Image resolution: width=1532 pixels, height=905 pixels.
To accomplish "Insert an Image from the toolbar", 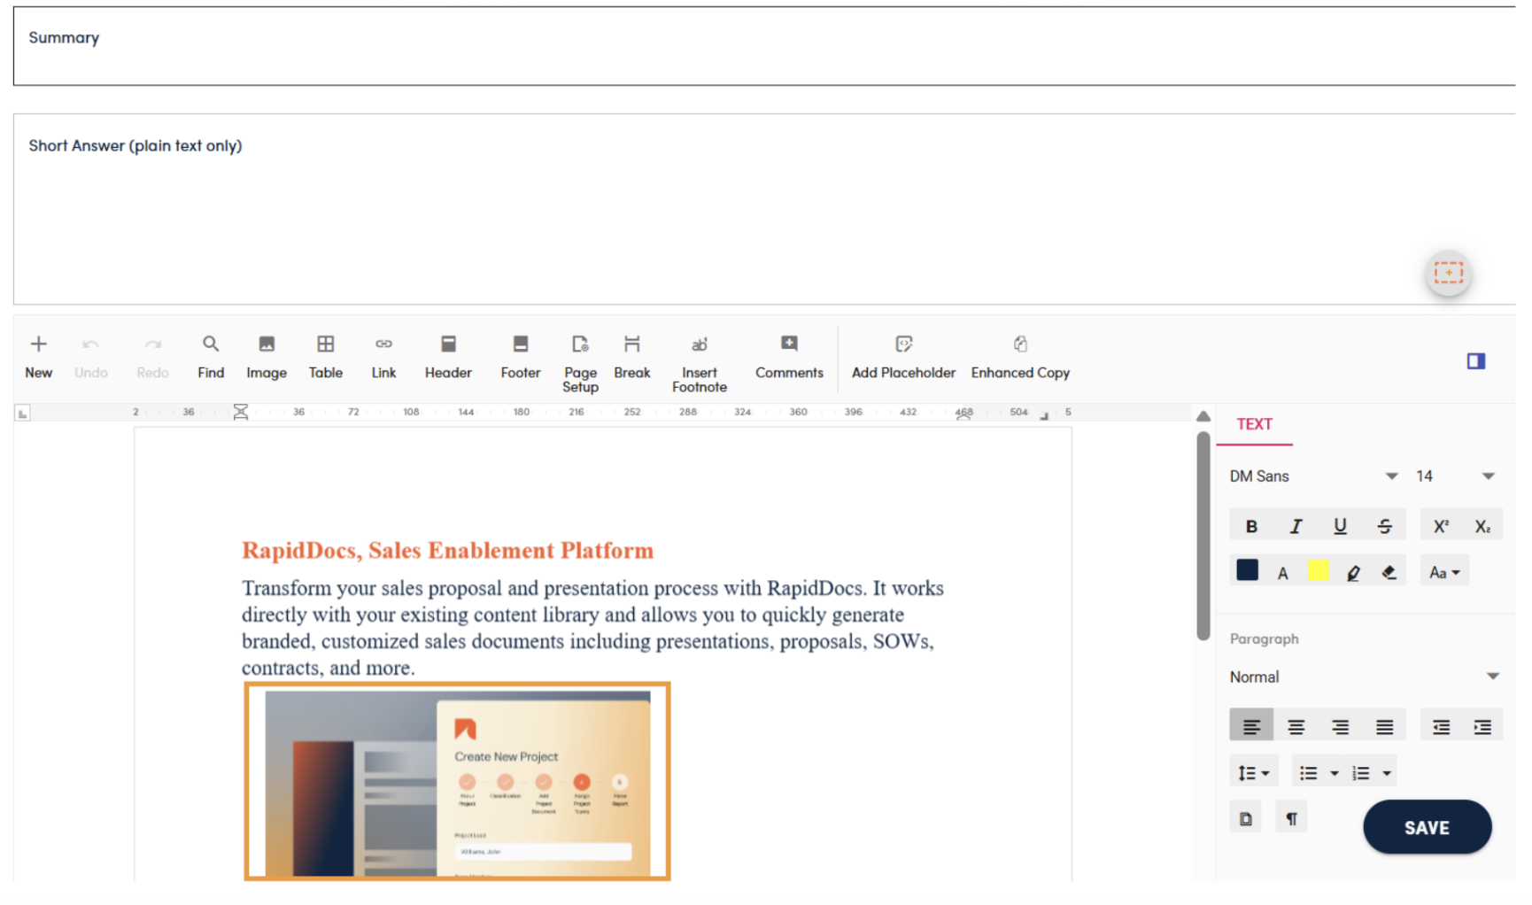I will pyautogui.click(x=266, y=357).
